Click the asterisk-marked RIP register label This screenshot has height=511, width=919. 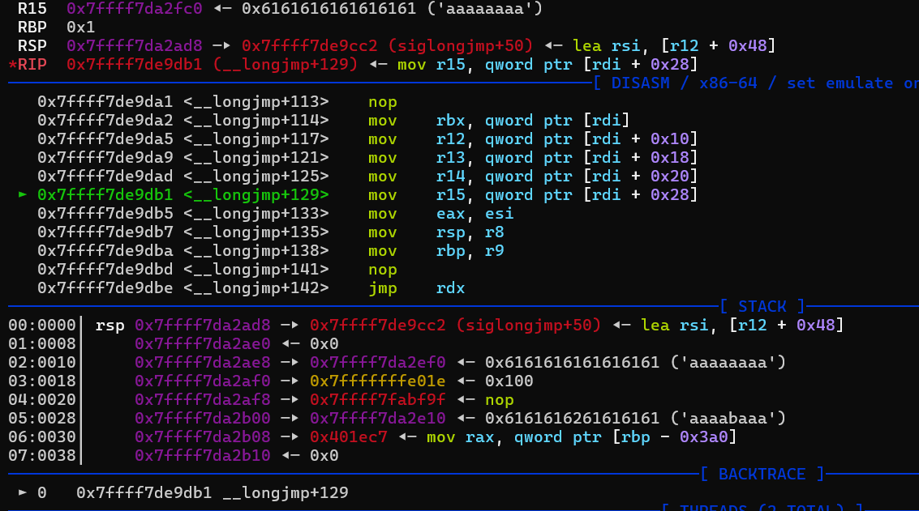(32, 64)
